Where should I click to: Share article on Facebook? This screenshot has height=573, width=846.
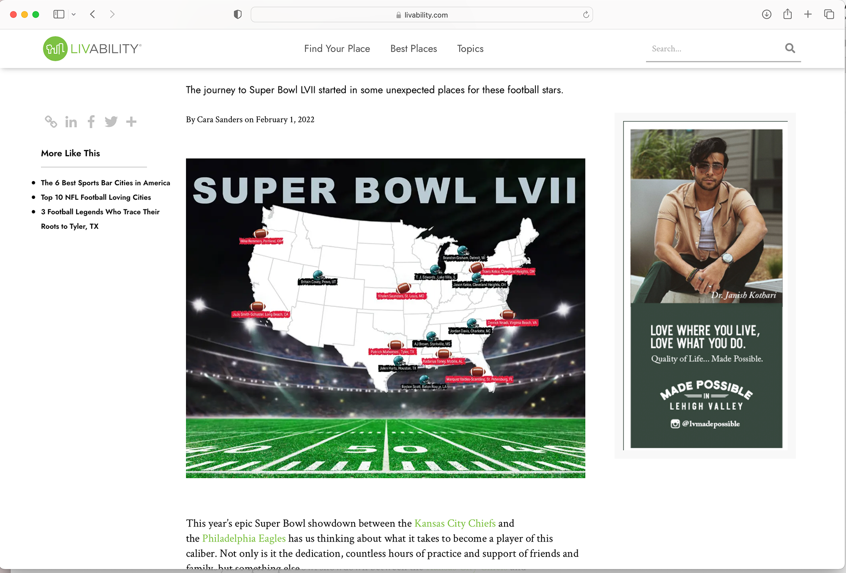(x=91, y=122)
